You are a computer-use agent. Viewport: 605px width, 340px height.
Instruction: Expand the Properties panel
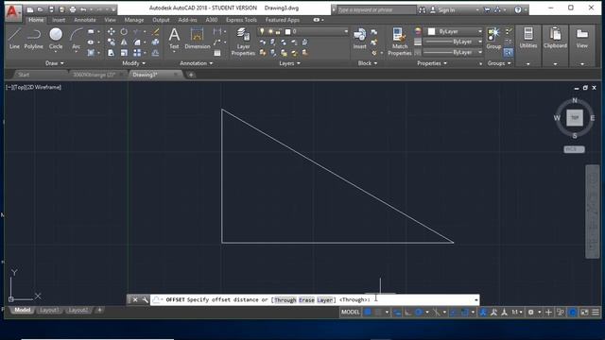click(432, 63)
